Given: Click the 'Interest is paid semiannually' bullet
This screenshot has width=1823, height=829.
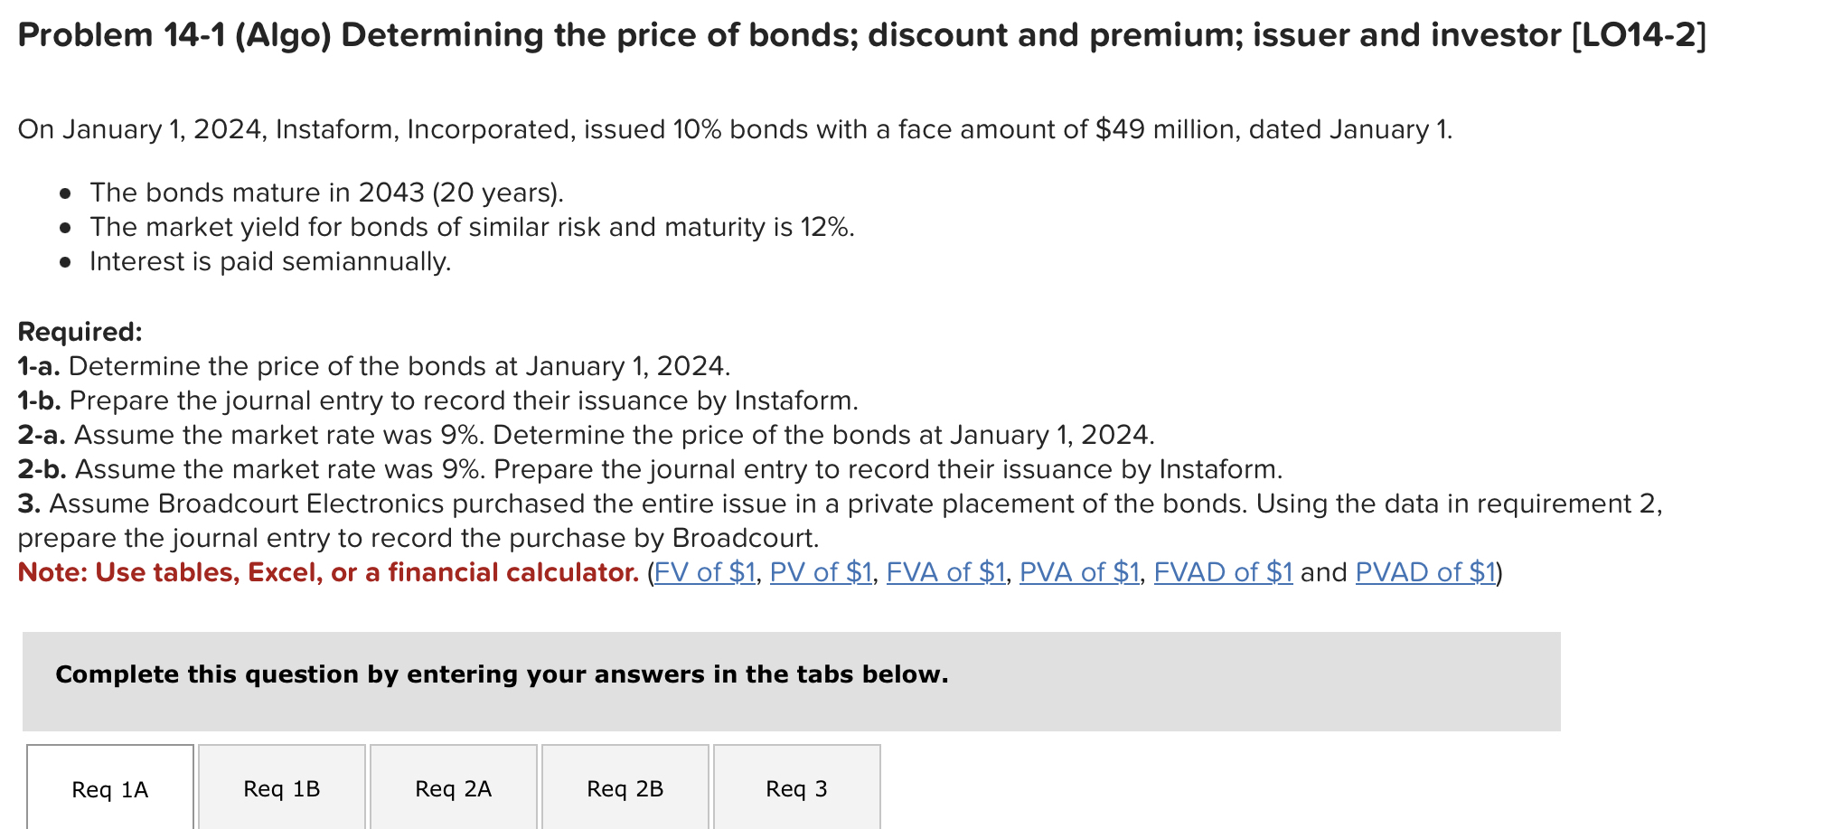Looking at the screenshot, I should [270, 262].
